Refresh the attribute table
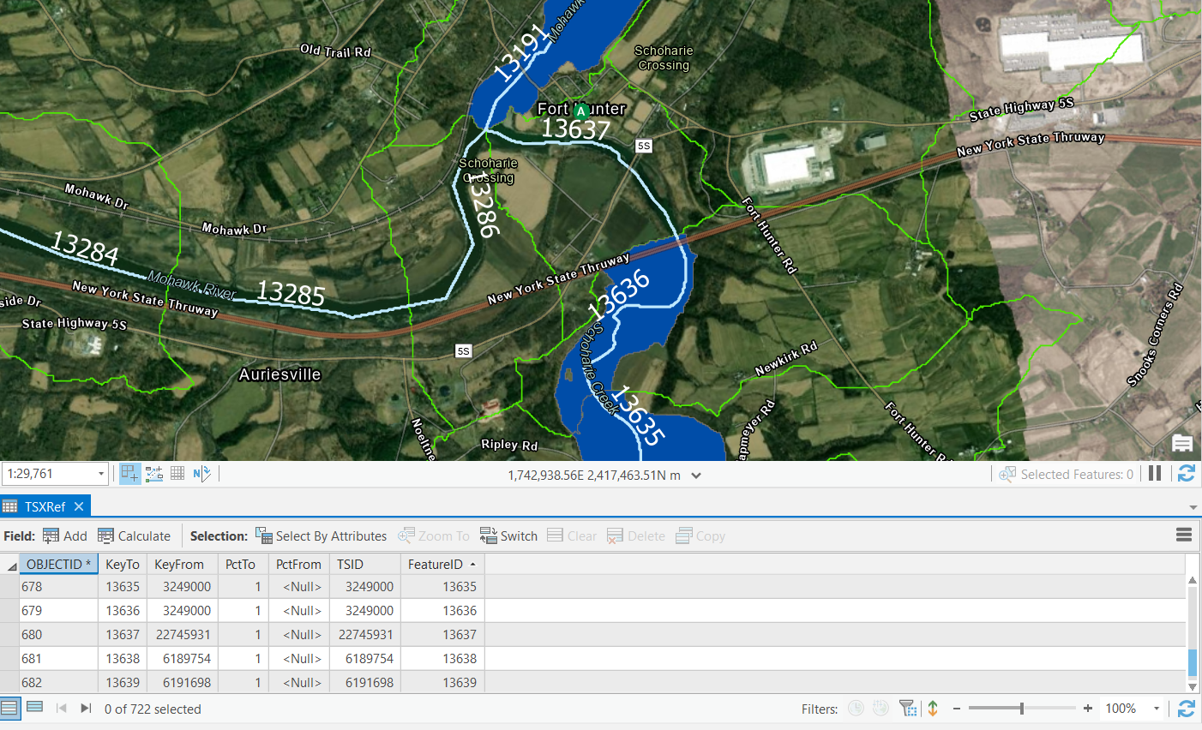This screenshot has width=1202, height=730. click(x=1187, y=709)
